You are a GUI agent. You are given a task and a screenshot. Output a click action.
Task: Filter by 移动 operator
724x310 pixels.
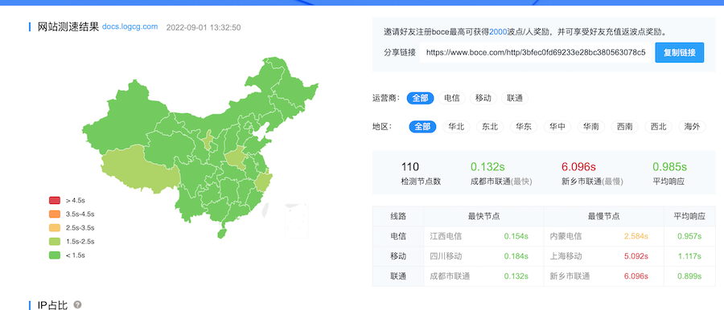[483, 98]
